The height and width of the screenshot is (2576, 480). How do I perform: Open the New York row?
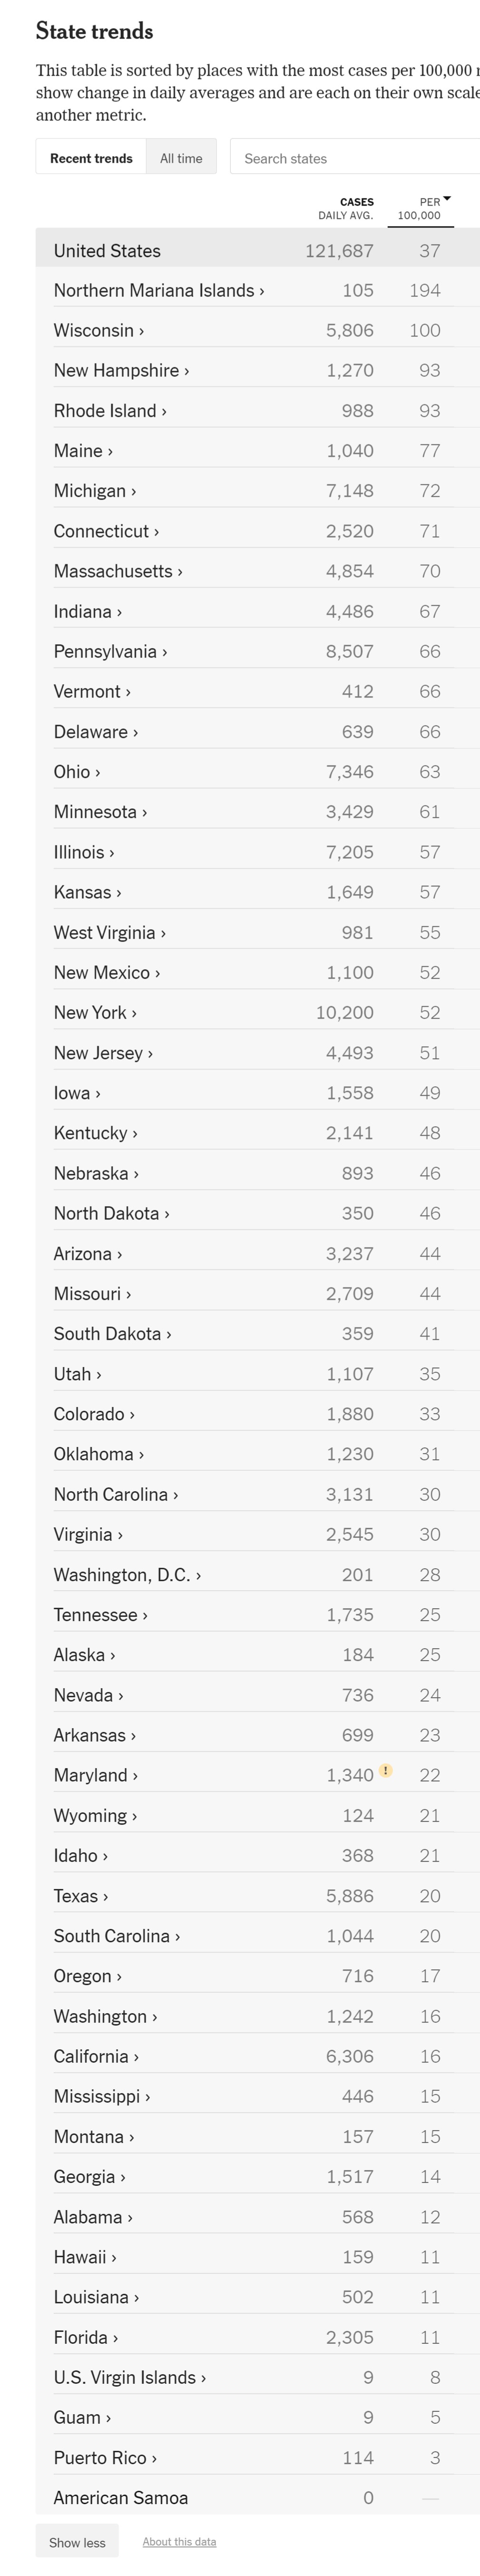tap(95, 1012)
